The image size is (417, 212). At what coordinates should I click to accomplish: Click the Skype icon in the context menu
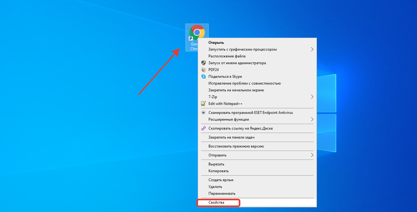click(204, 77)
